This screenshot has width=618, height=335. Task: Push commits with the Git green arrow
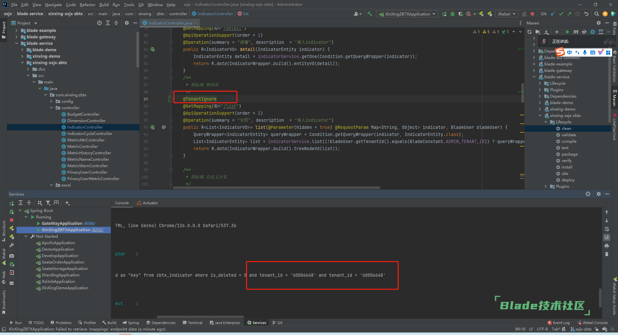click(569, 14)
